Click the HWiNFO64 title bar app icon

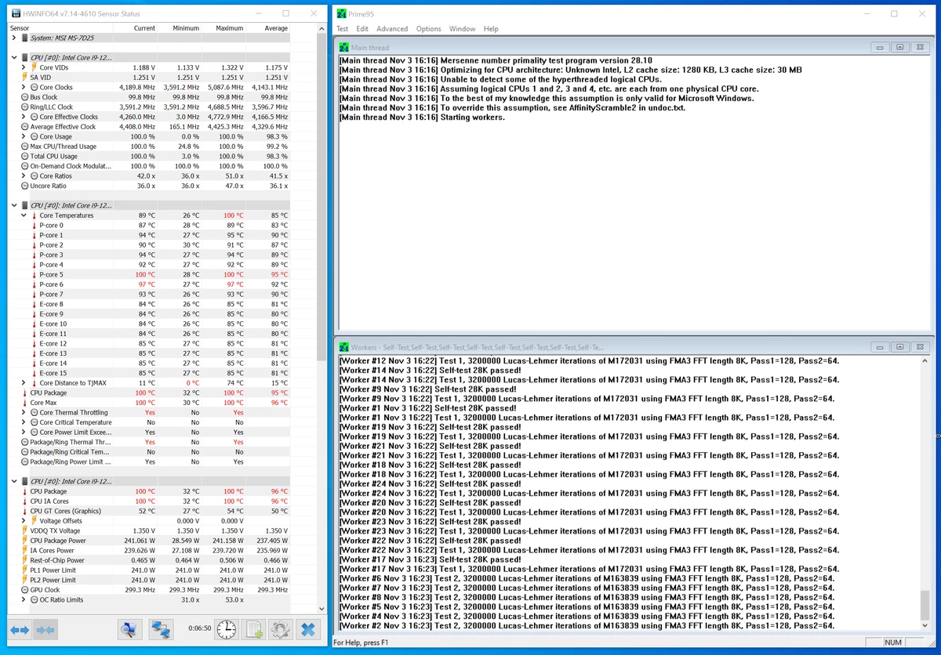(x=16, y=13)
